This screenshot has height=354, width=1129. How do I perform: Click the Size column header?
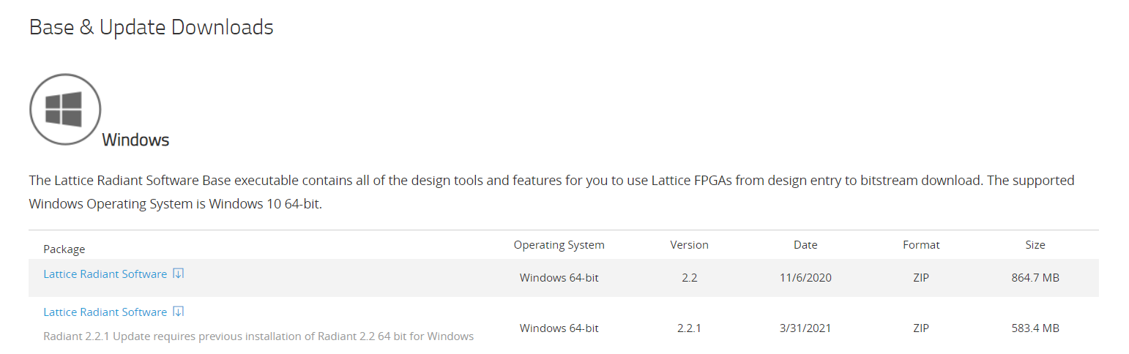tap(1035, 245)
